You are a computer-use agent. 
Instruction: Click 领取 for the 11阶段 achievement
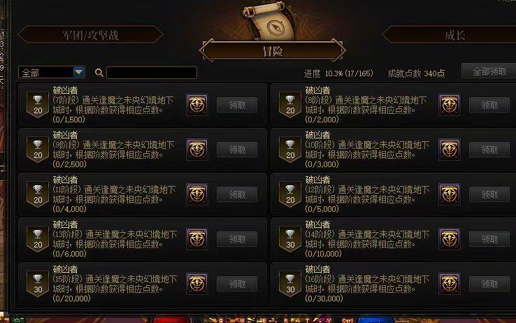coord(237,194)
